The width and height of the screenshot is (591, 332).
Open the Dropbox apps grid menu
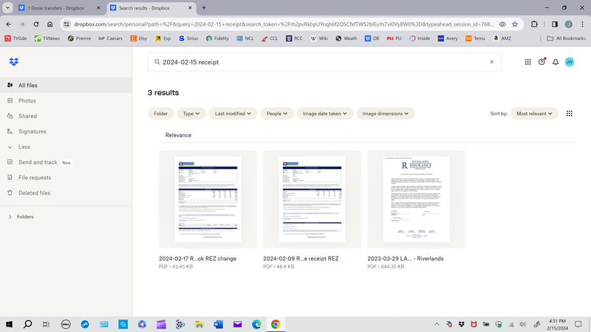click(x=527, y=62)
